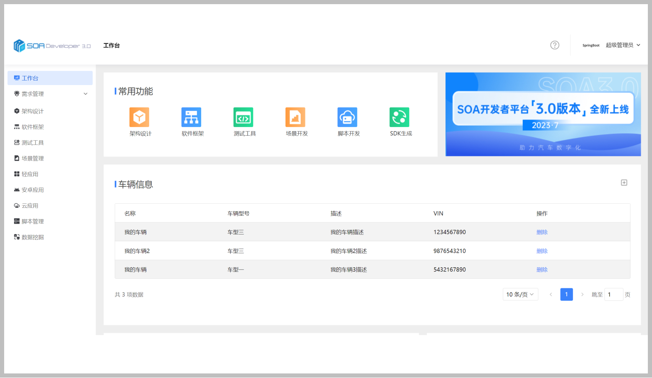Open the 超级管理员 user dropdown

[622, 45]
